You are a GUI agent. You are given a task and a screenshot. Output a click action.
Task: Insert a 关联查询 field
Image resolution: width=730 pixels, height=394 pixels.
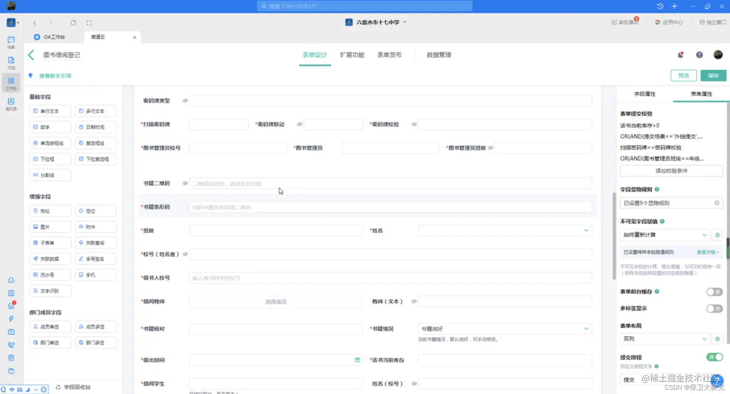click(x=96, y=243)
